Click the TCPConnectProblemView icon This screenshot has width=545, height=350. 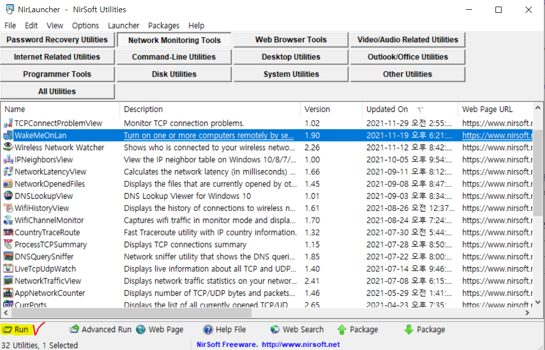pyautogui.click(x=8, y=123)
